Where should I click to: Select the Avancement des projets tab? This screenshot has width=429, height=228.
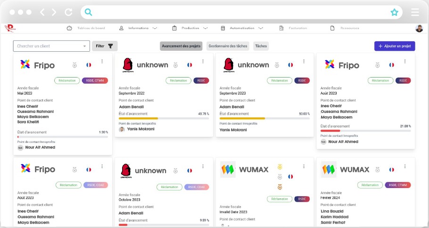tap(181, 46)
